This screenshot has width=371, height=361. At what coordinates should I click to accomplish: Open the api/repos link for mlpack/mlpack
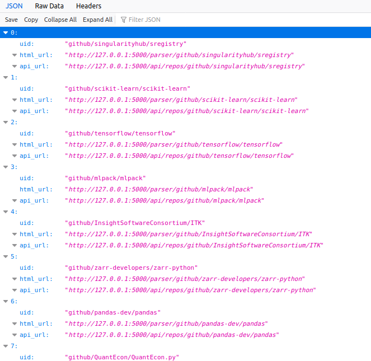pos(165,200)
